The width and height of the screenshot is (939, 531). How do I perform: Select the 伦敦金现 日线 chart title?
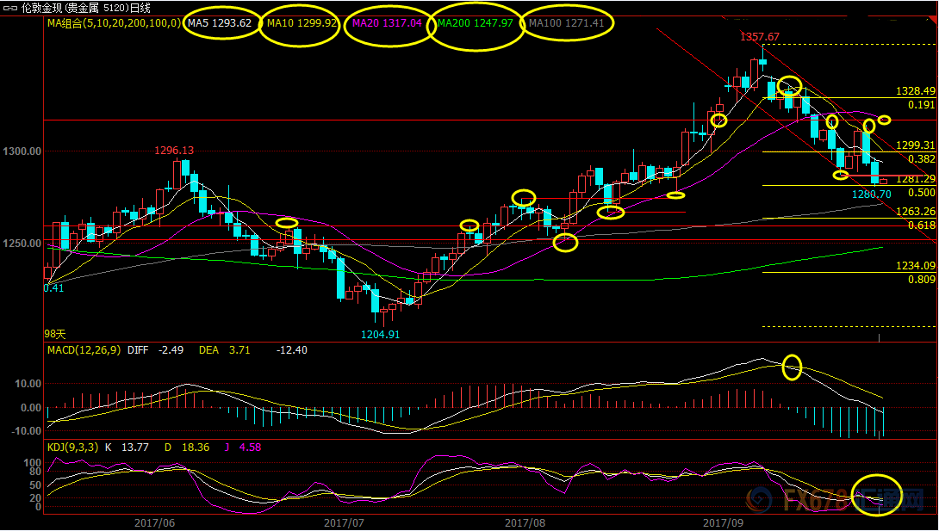[85, 8]
